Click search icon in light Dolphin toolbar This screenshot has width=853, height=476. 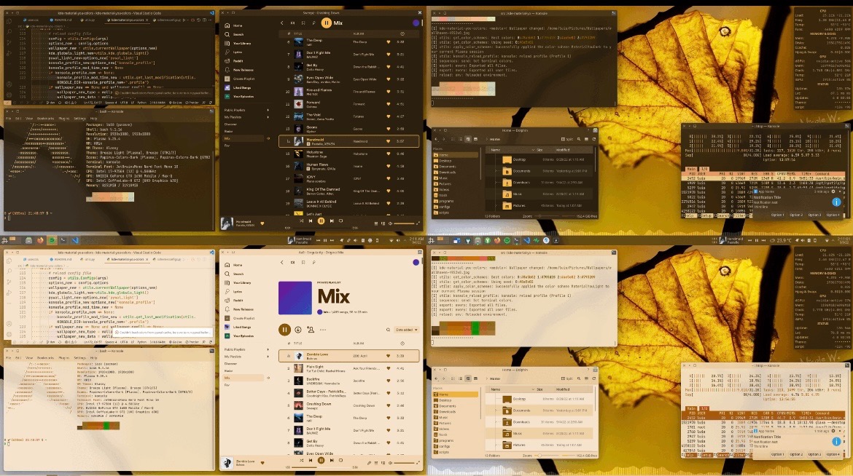pyautogui.click(x=579, y=378)
